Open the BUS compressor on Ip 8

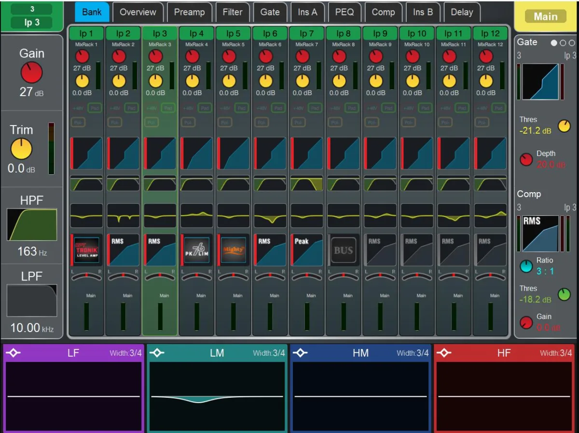(343, 250)
